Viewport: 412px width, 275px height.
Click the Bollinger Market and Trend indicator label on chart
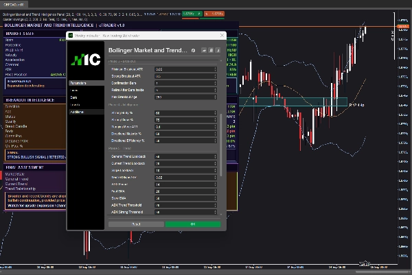click(x=73, y=14)
